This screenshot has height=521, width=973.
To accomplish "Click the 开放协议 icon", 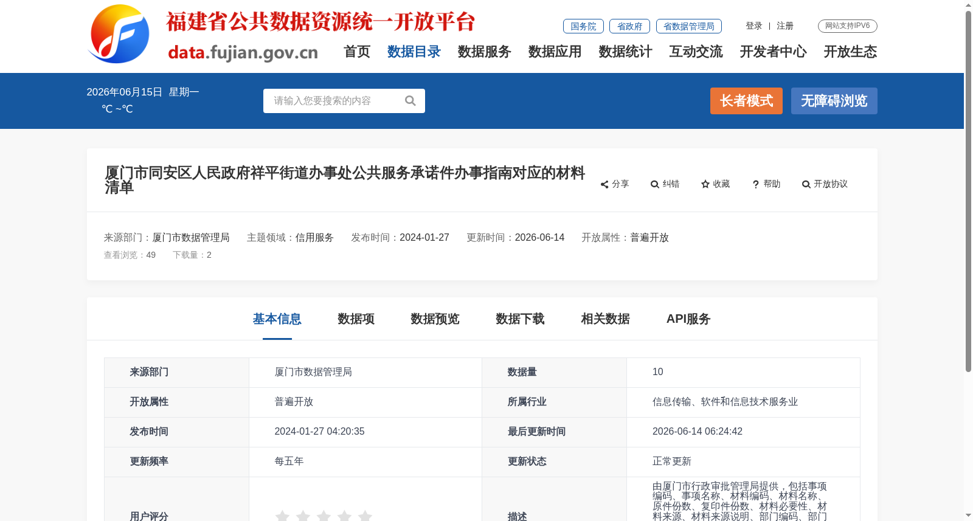I will [x=806, y=184].
